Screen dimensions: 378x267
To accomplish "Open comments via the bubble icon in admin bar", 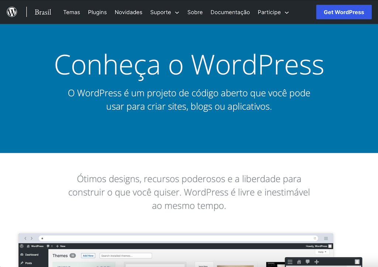I will coord(48,246).
